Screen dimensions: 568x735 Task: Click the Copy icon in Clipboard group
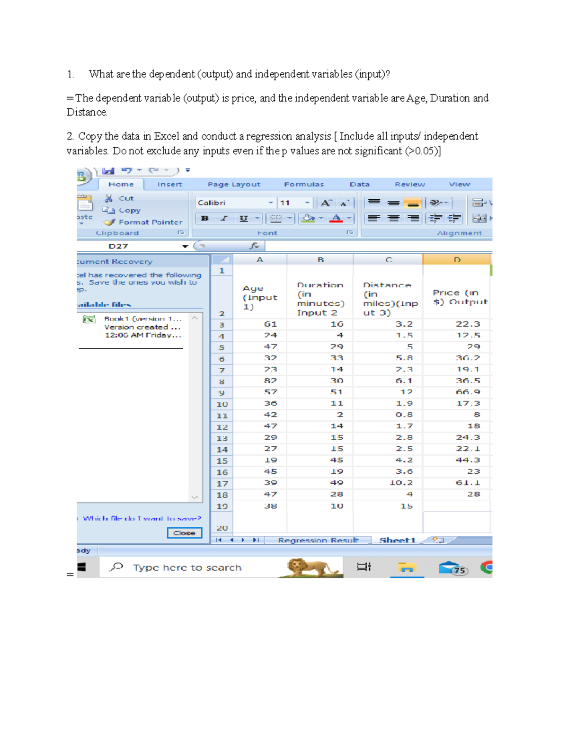[x=109, y=210]
